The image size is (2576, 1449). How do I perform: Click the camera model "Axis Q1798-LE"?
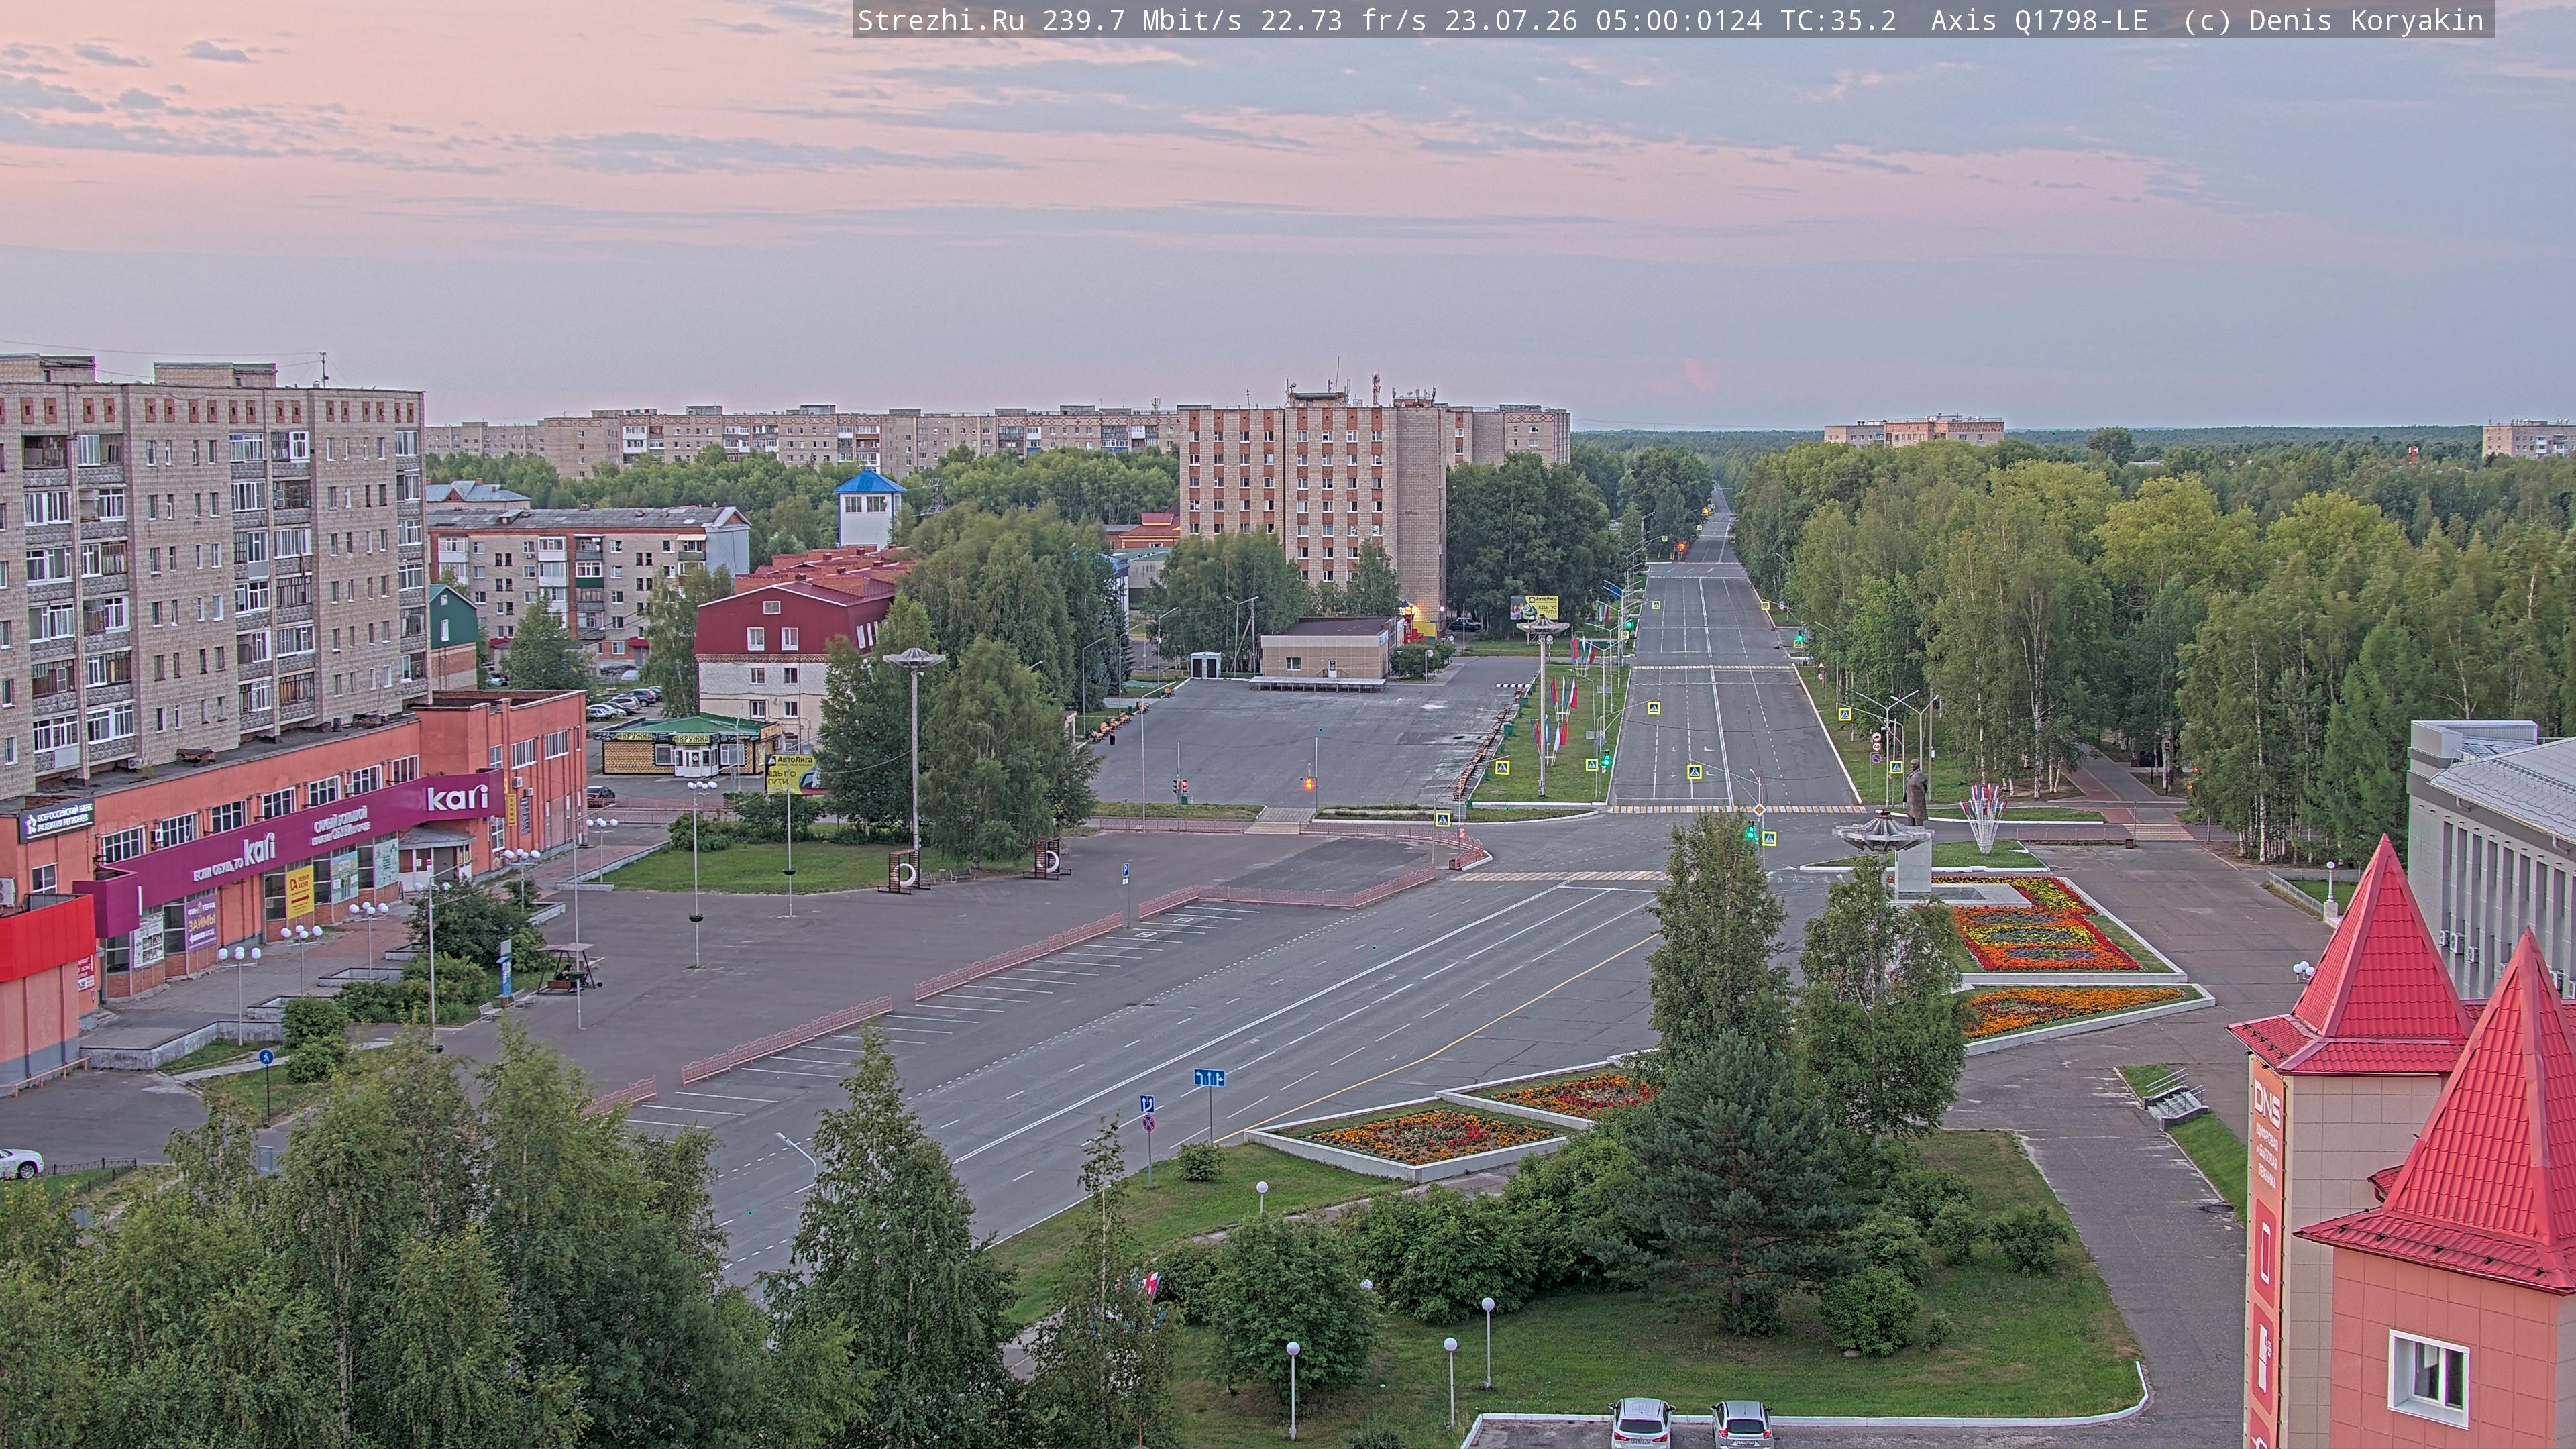click(2039, 21)
